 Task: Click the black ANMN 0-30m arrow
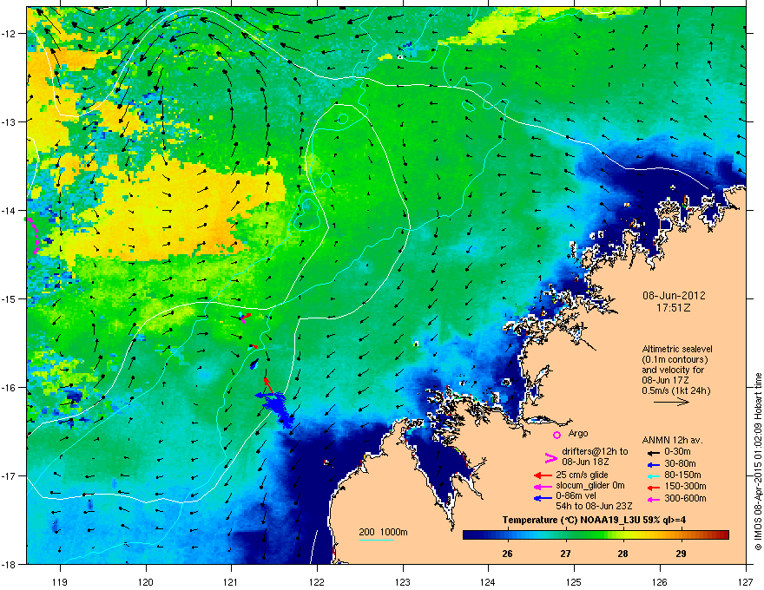coord(652,452)
